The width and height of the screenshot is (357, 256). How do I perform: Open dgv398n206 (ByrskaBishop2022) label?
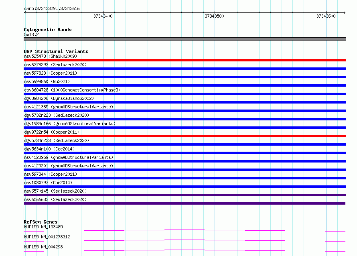coord(59,98)
